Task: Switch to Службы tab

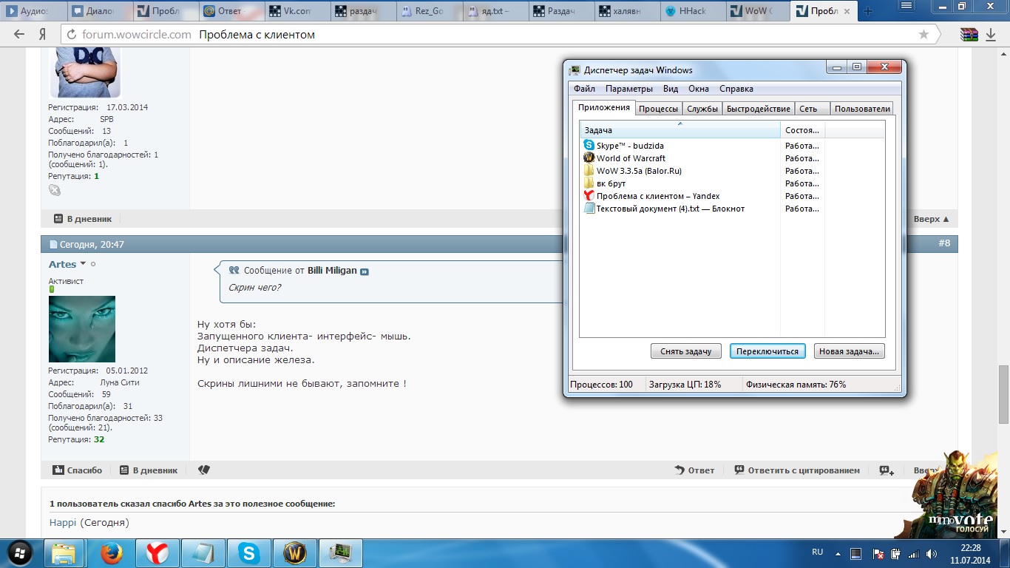Action: pos(702,109)
